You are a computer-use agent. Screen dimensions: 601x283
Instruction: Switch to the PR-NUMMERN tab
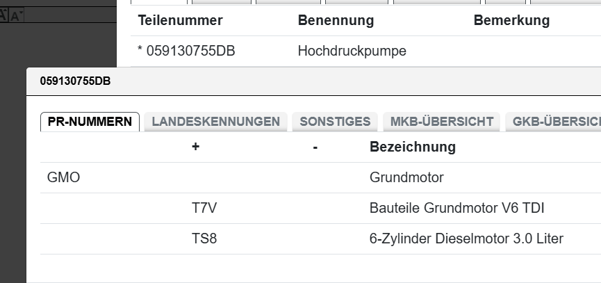tap(90, 122)
